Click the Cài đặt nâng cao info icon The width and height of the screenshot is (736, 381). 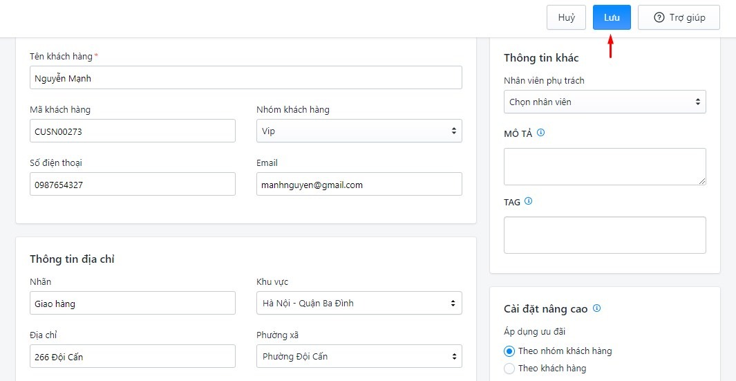(597, 308)
